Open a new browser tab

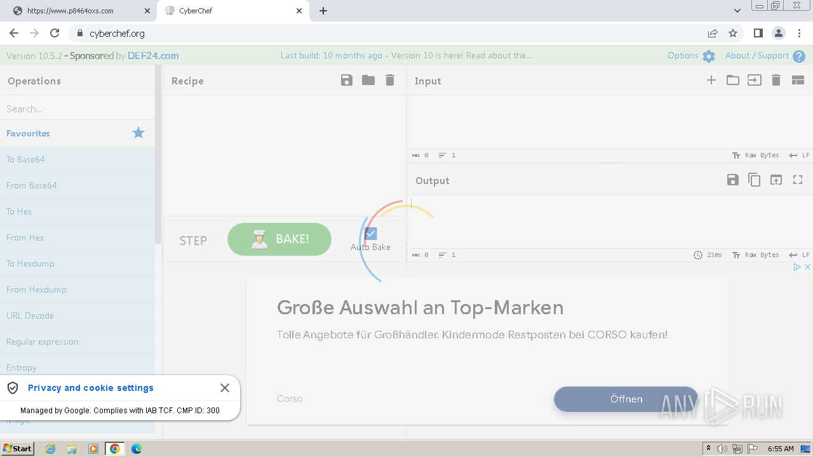(323, 10)
